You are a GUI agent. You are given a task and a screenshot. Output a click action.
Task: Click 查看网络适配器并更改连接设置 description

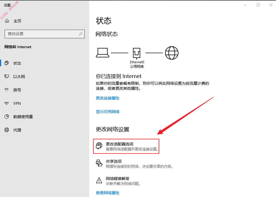(x=132, y=149)
